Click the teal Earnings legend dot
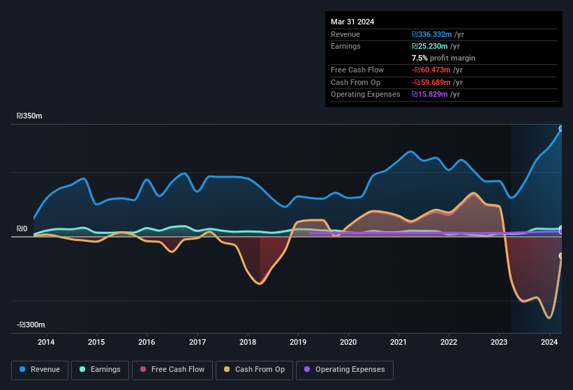The width and height of the screenshot is (573, 390). (83, 370)
